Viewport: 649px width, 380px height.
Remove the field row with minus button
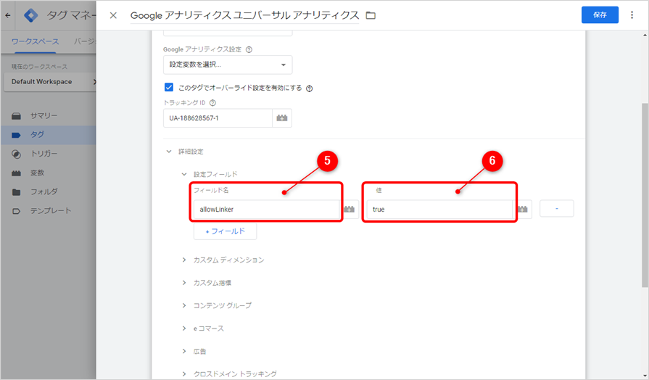tap(557, 209)
